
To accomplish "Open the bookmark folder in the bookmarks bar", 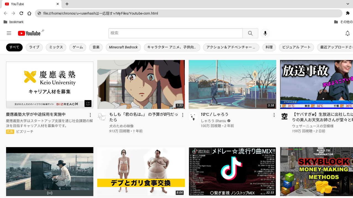I will click(x=14, y=22).
